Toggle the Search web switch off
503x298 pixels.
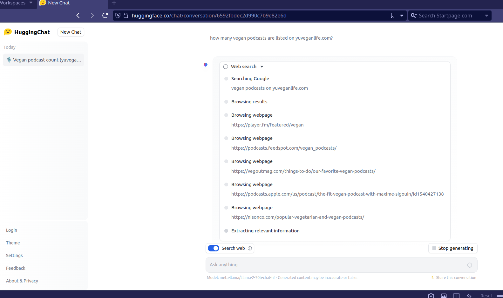(214, 248)
